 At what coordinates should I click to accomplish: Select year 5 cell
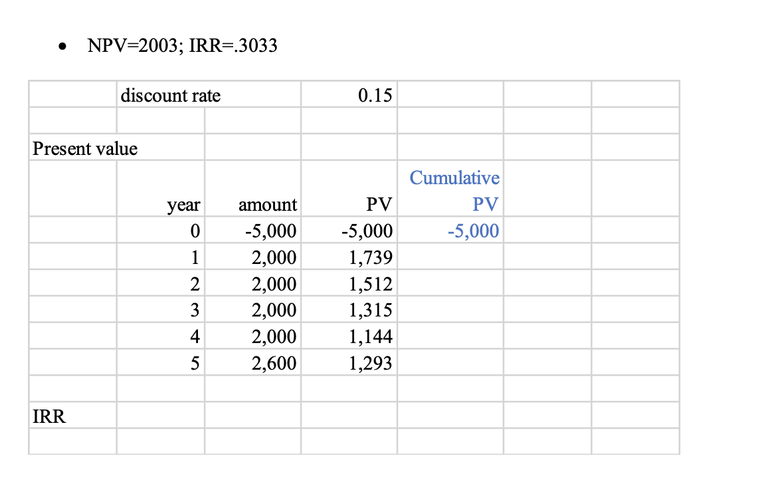click(x=161, y=362)
